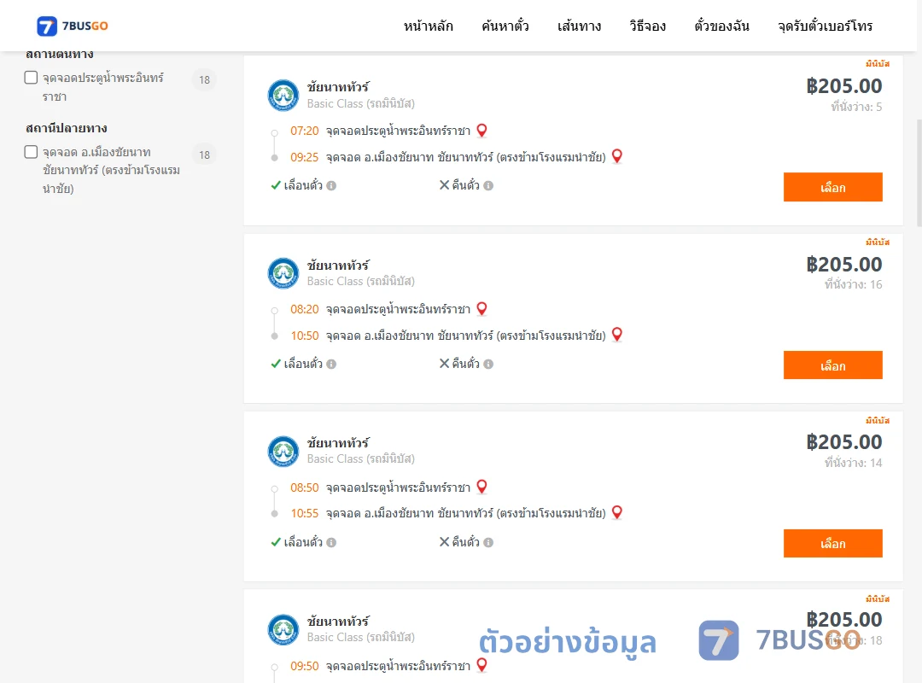Click เลื่อนตั๋ว label on 07:20 trip
Image resolution: width=922 pixels, height=683 pixels.
coord(303,185)
